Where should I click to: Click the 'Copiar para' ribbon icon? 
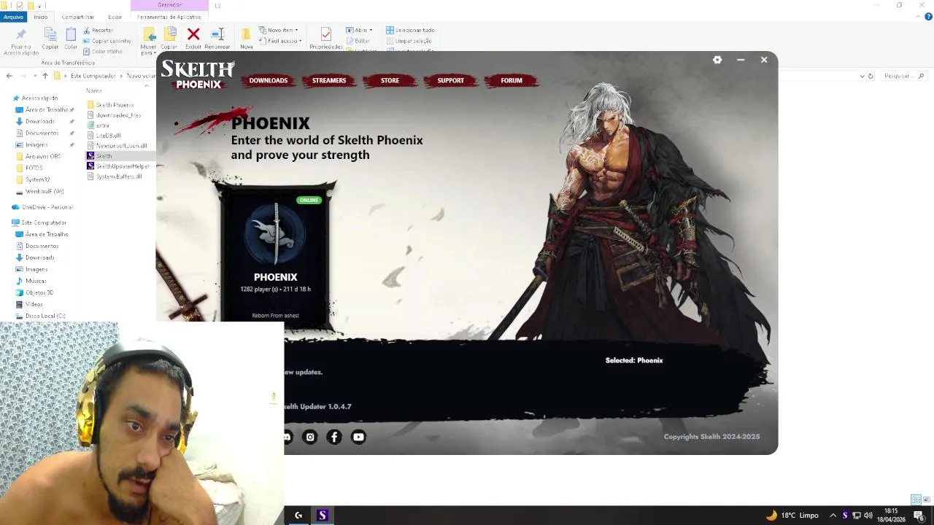point(169,34)
